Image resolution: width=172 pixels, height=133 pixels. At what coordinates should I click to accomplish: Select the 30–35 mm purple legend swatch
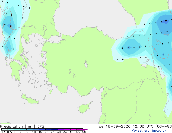[61, 129]
